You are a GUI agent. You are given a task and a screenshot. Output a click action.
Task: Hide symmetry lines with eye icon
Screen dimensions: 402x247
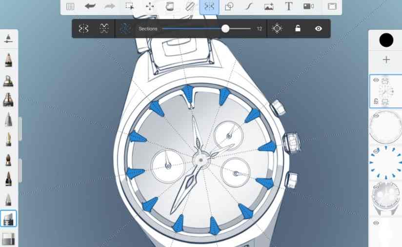coord(319,28)
